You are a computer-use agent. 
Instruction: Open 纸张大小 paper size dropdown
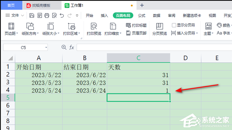(x=51, y=29)
